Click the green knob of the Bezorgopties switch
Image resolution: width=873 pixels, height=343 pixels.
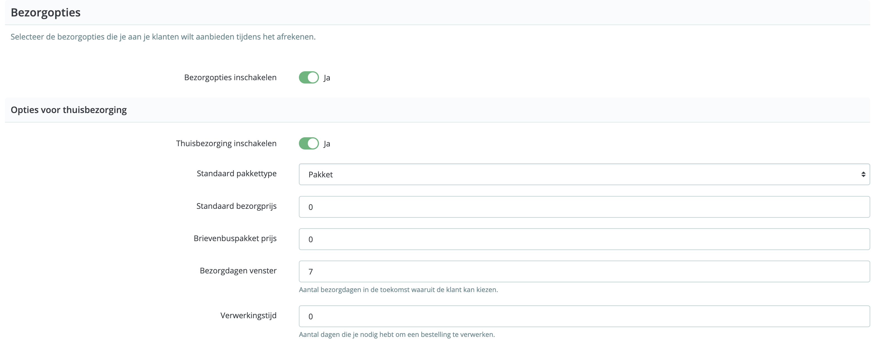313,77
